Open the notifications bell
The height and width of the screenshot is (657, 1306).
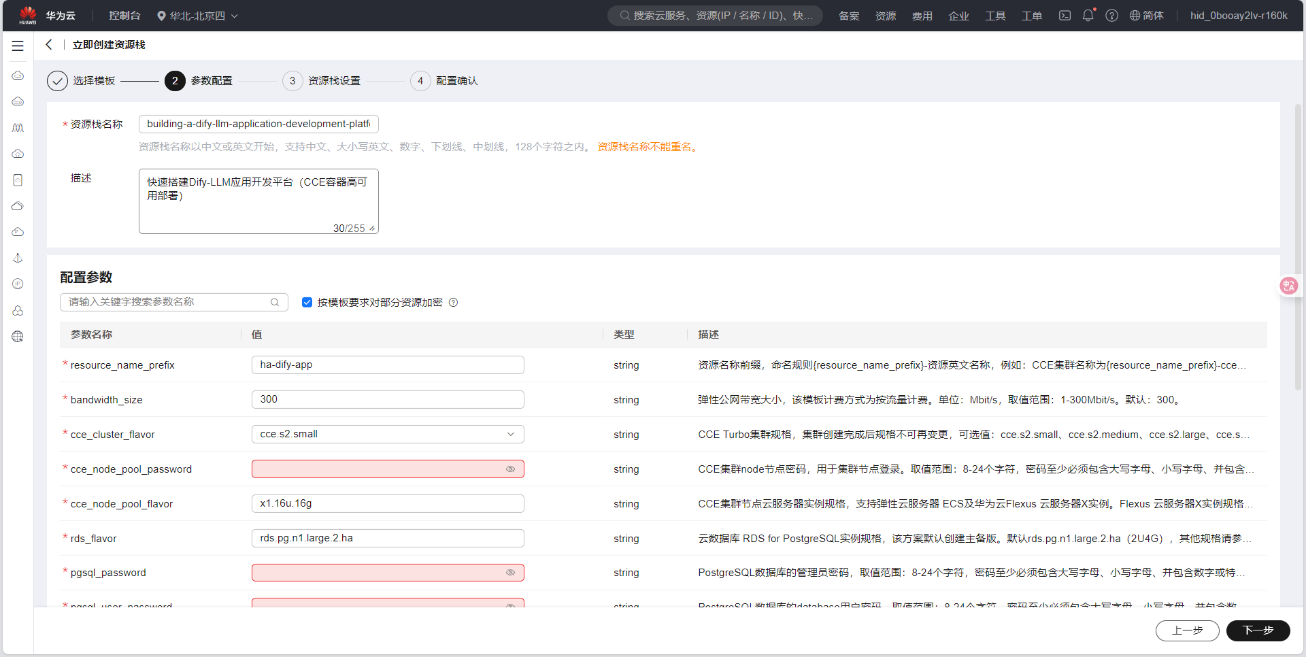coord(1088,15)
